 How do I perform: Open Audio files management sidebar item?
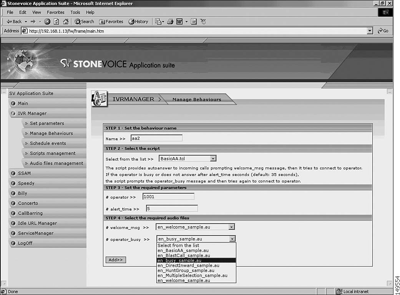tap(54, 163)
